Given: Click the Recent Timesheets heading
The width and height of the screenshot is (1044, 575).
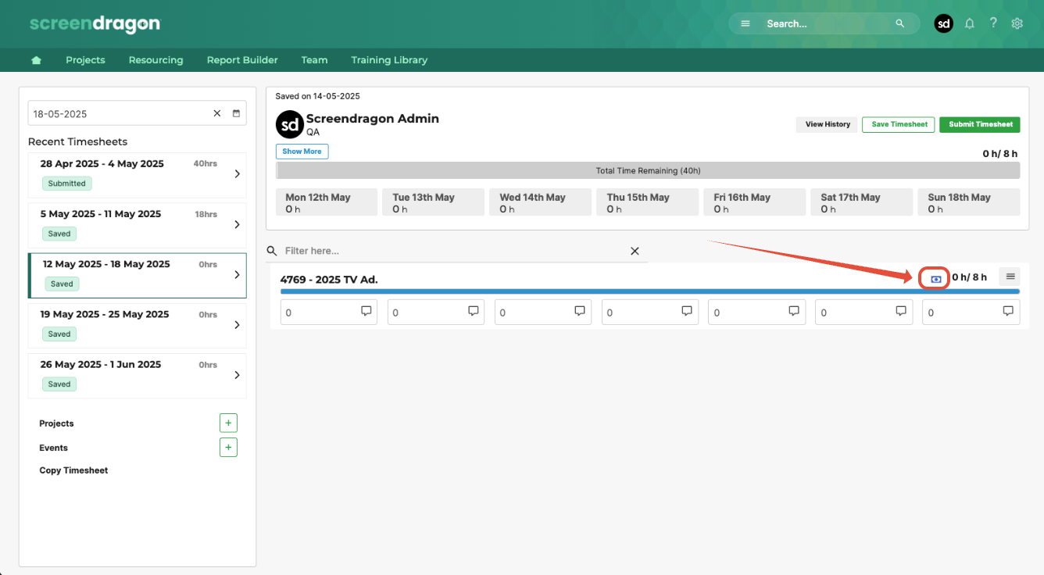Looking at the screenshot, I should (77, 141).
